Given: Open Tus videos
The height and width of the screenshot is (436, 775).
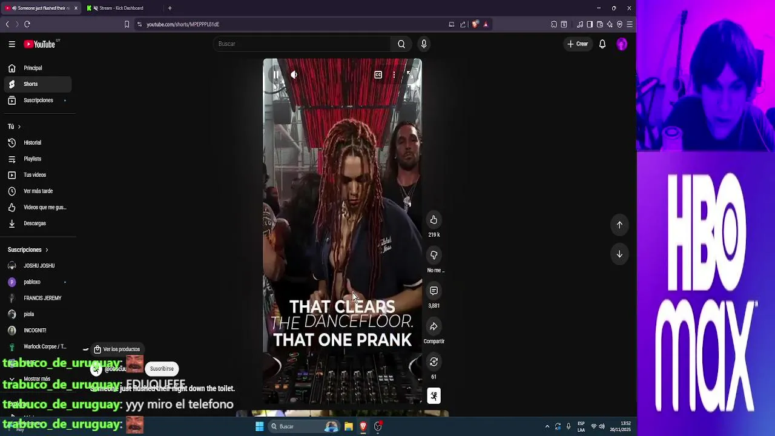Looking at the screenshot, I should (38, 175).
